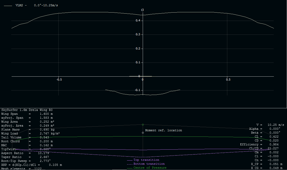Image resolution: width=287 pixels, height=170 pixels.
Task: Click the Plane Mass value 0.690 kg
Action: [x=47, y=130]
